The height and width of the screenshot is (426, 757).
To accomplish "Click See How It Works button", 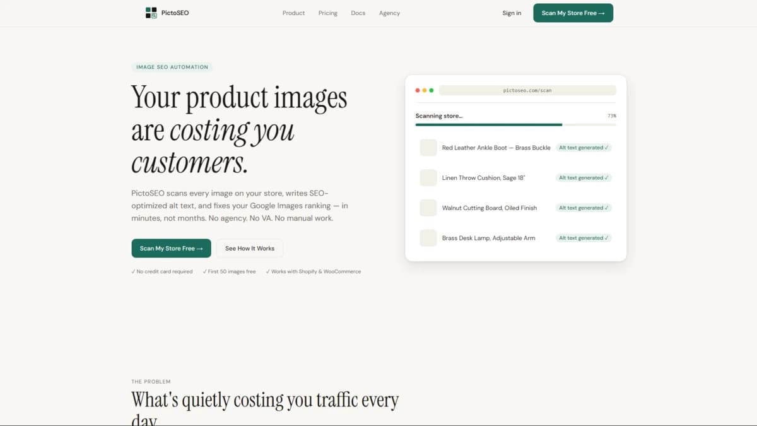I will click(250, 248).
